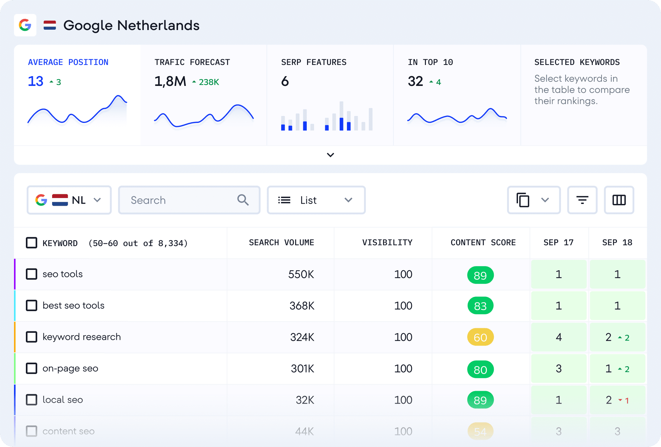
Task: Click the magnifier icon in search box
Action: [x=243, y=200]
